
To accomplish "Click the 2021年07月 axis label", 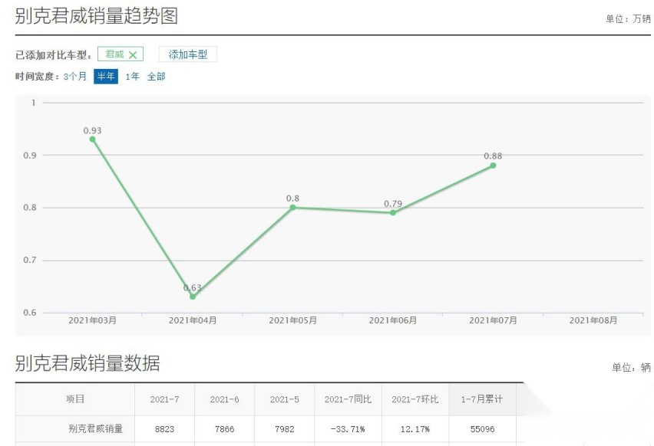I will 493,320.
